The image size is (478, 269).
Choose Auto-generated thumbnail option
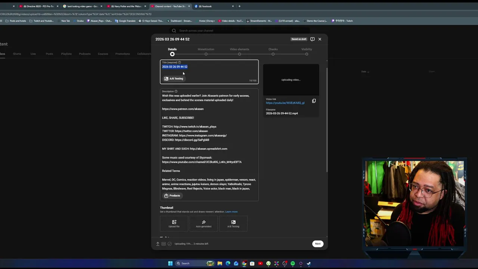coord(204,223)
